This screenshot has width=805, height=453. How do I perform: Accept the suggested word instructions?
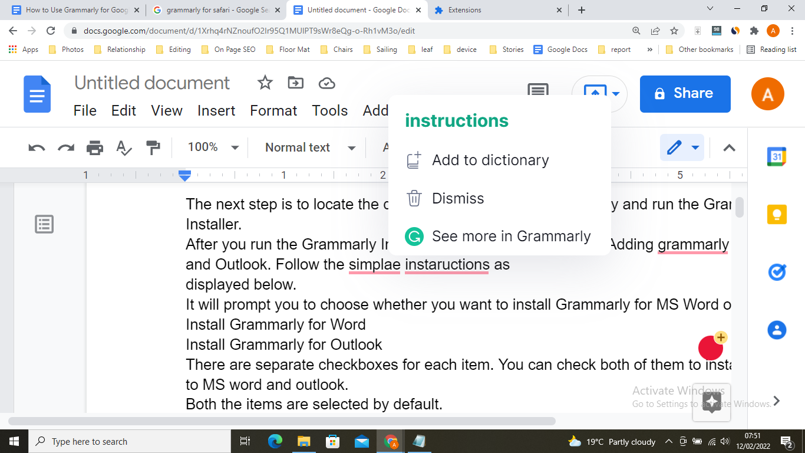pos(457,120)
